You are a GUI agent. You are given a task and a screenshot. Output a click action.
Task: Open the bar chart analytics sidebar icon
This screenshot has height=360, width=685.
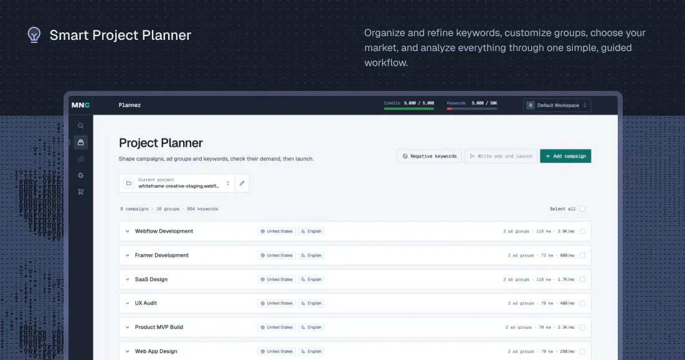tap(80, 159)
